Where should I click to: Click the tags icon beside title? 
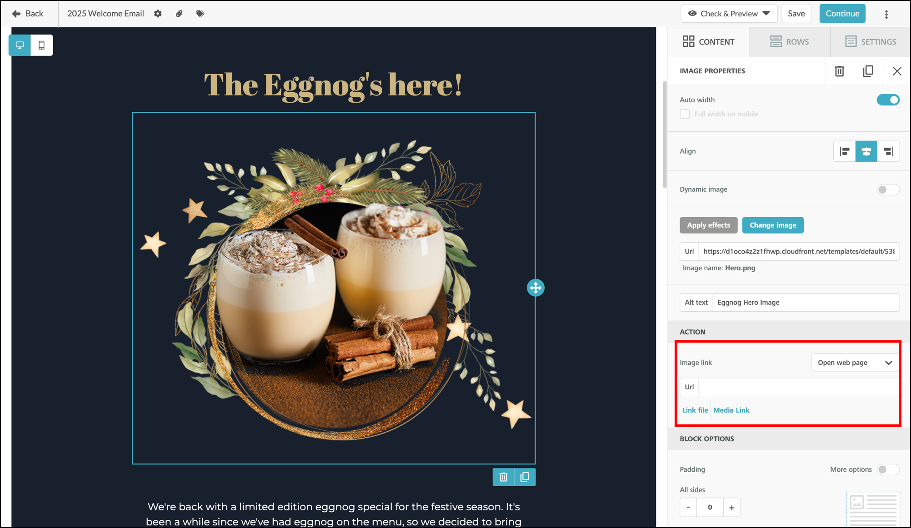[200, 14]
